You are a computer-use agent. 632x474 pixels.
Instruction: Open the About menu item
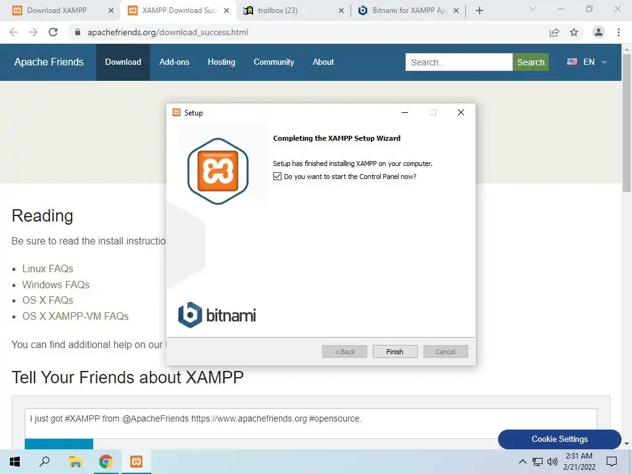(323, 62)
